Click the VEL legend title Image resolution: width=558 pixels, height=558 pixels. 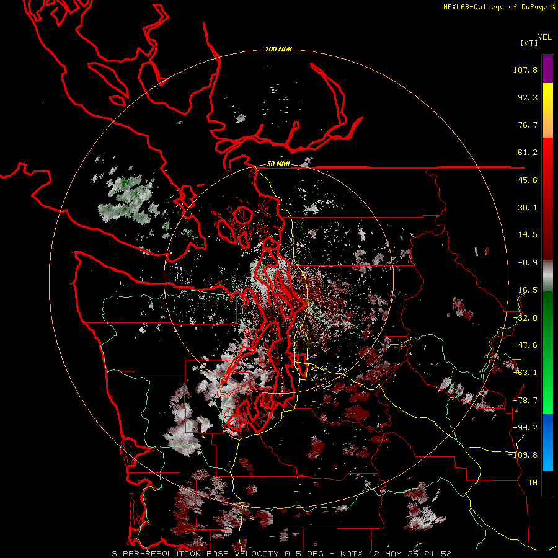point(544,37)
